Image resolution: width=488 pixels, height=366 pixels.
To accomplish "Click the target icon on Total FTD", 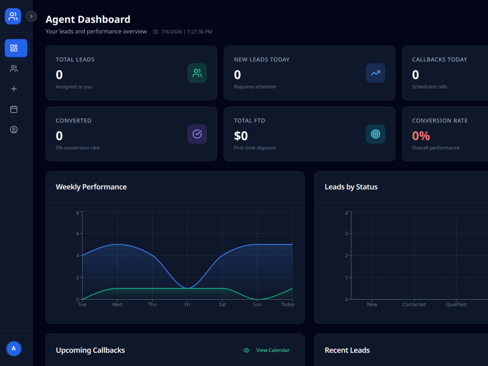I will (x=375, y=134).
